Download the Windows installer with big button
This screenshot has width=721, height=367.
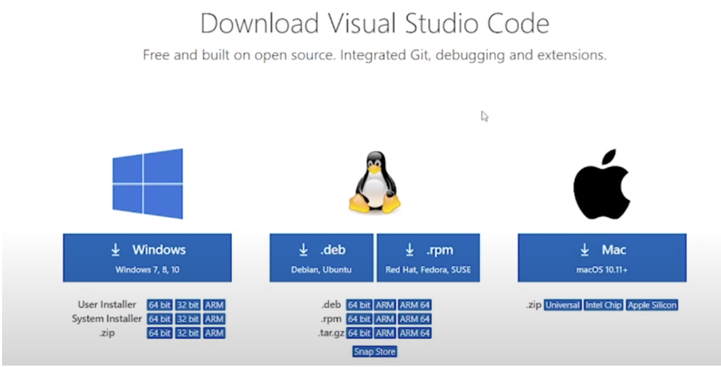(x=147, y=257)
